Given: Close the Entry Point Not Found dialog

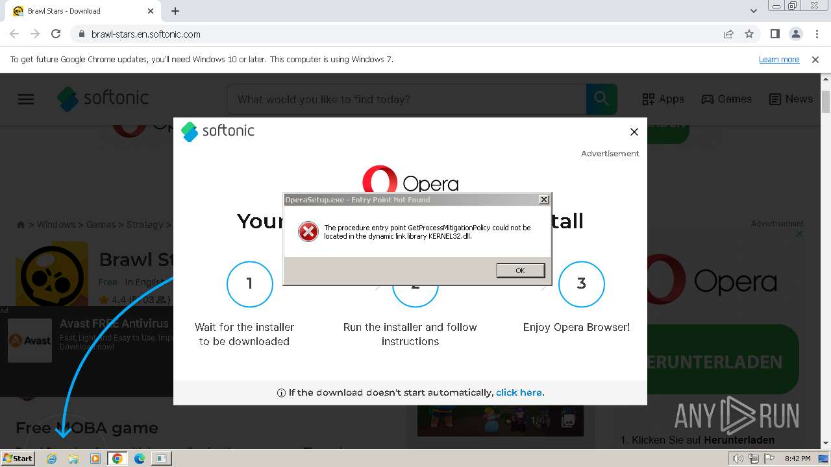Looking at the screenshot, I should (544, 199).
